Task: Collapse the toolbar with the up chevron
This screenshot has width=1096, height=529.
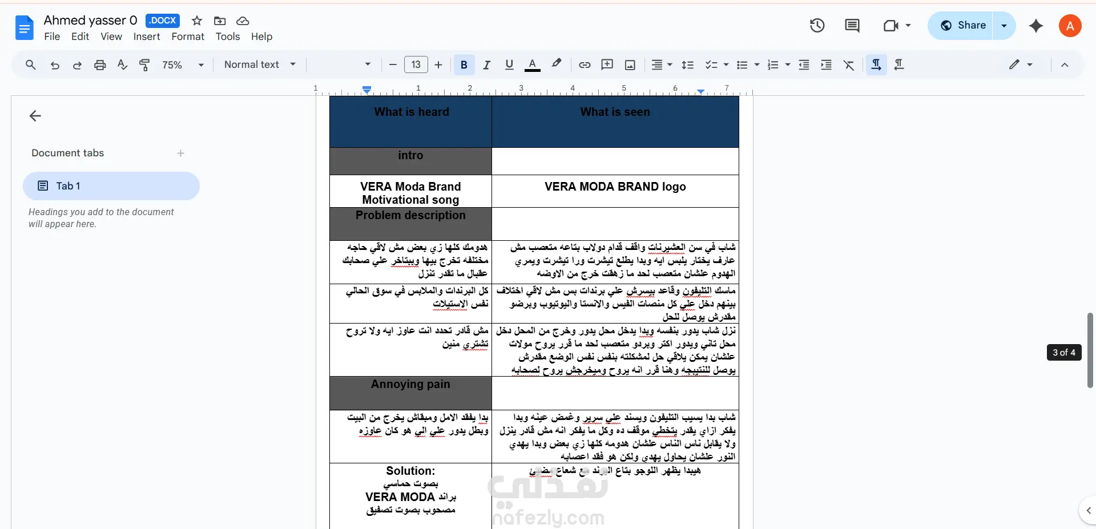Action: pyautogui.click(x=1065, y=65)
